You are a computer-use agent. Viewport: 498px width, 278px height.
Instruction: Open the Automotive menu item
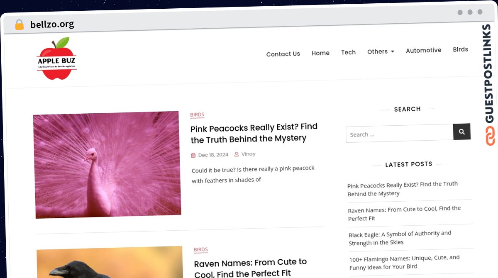tap(423, 50)
